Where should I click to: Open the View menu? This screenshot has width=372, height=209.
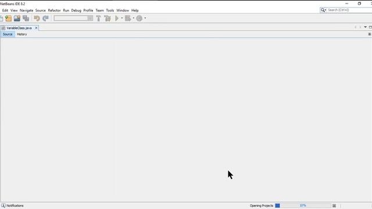click(14, 10)
